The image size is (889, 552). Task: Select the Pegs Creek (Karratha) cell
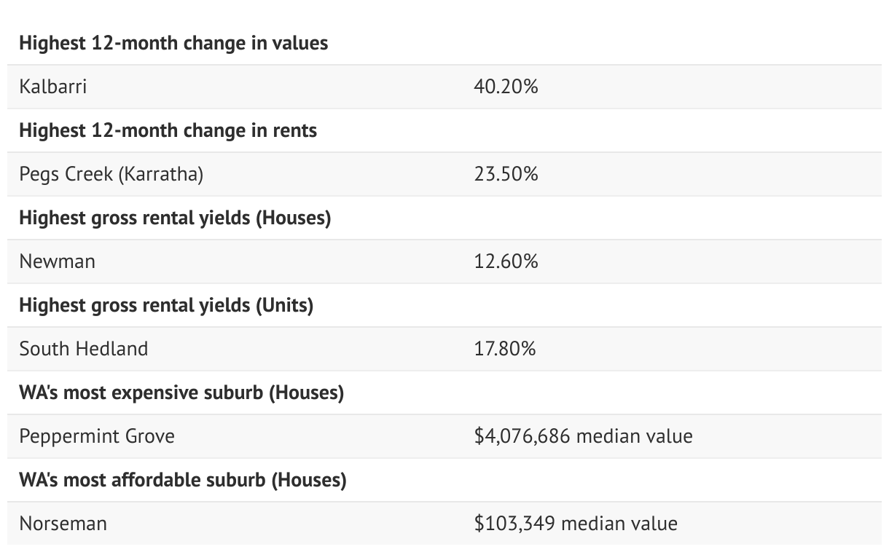click(111, 174)
